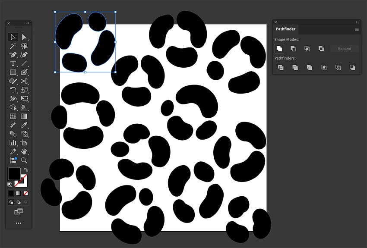
Task: Select the Magic Wand tool
Action: [x=13, y=46]
